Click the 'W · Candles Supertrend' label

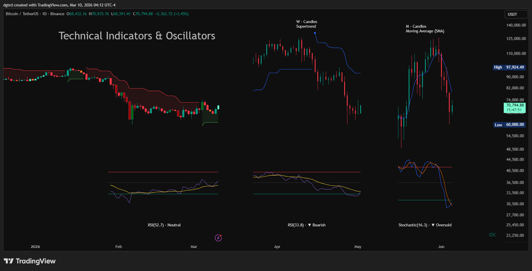click(x=307, y=24)
